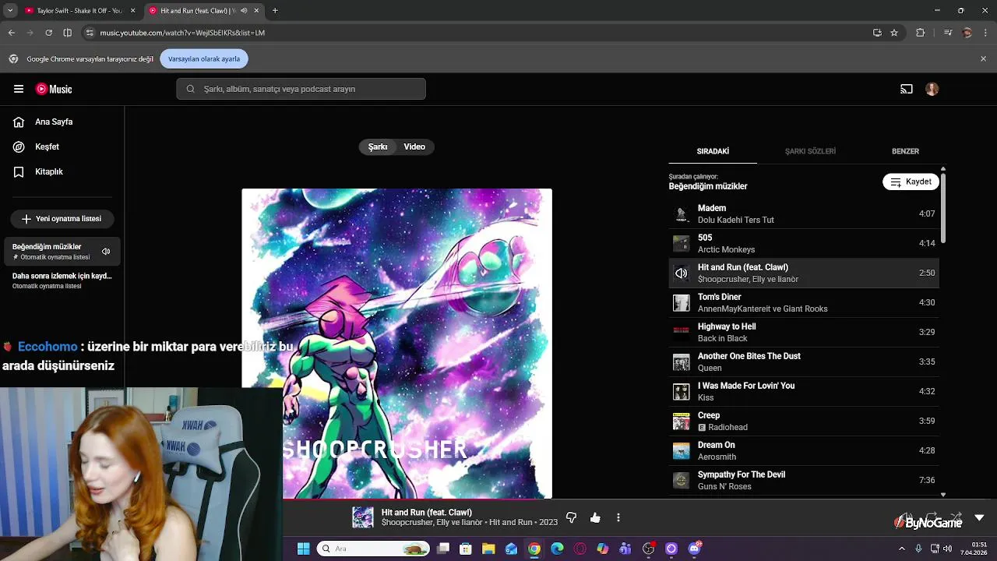997x561 pixels.
Task: Open File Explorer from taskbar
Action: [488, 549]
